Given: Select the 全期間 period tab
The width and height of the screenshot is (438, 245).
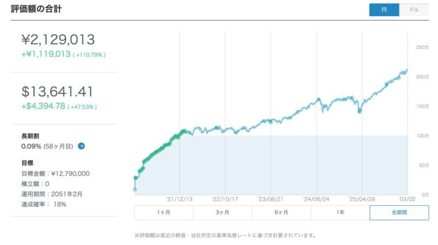Looking at the screenshot, I should point(399,213).
